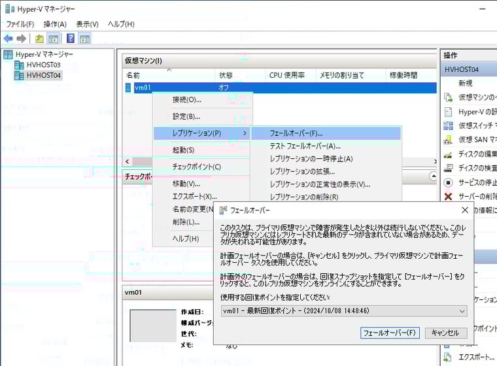Sort by メモリの割り当て column header
The image size is (497, 366).
coord(351,75)
